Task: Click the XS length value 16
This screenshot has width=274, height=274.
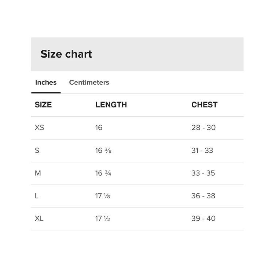Action: [99, 128]
